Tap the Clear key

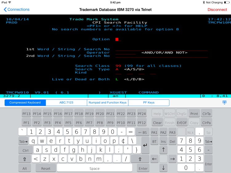coord(157,123)
